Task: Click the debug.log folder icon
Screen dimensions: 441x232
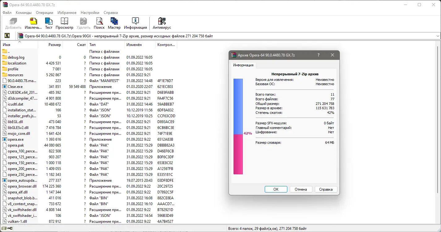Action: click(5, 57)
